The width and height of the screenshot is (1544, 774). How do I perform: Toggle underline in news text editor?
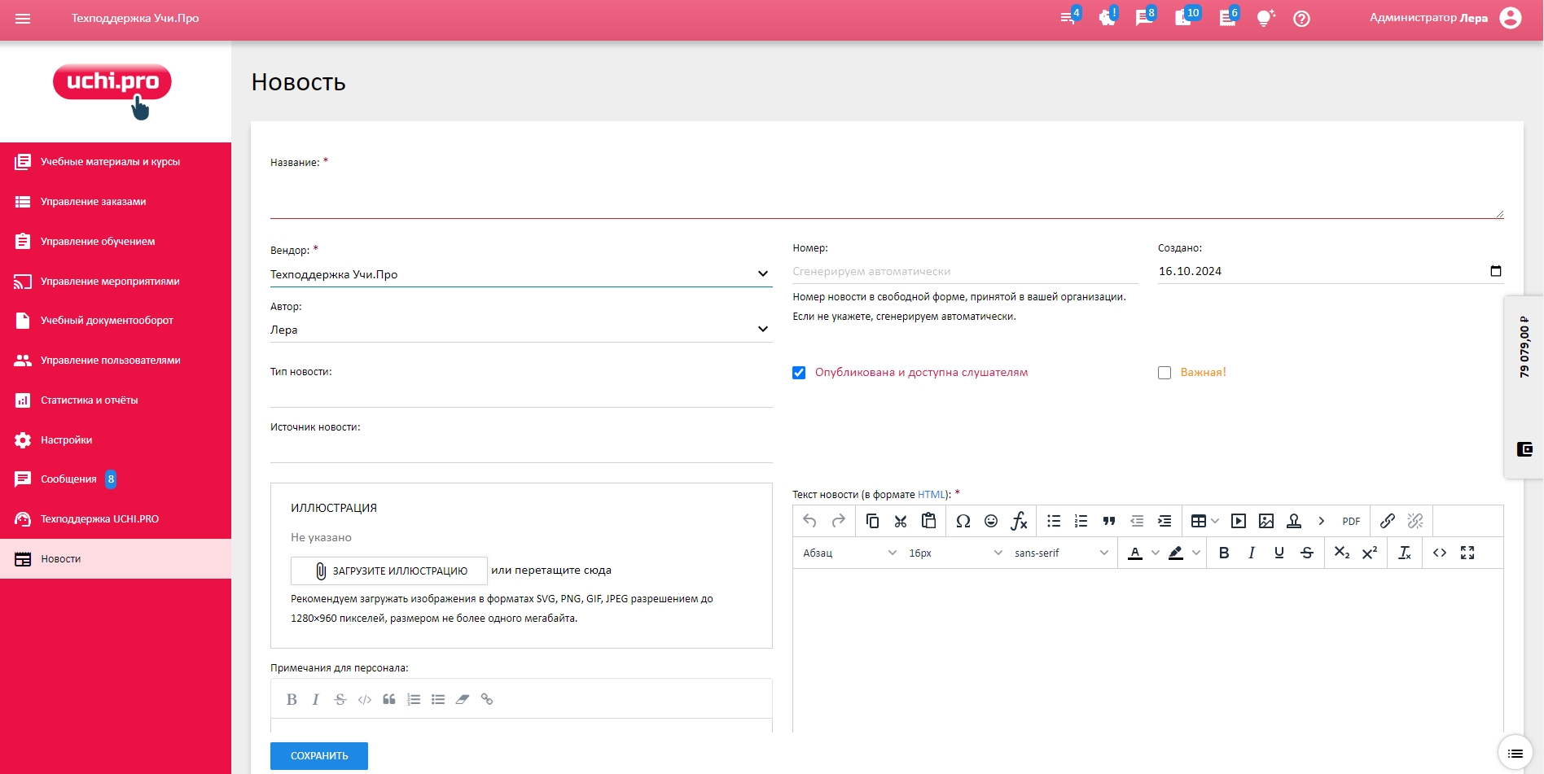(x=1279, y=553)
